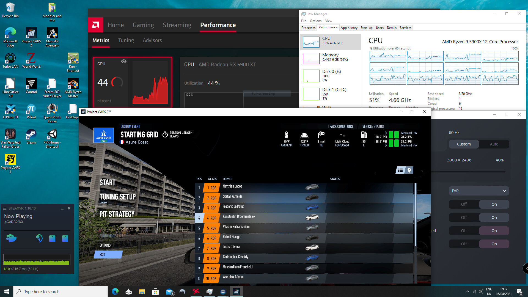Open the Tuning sub-tab in Radeon Software

[126, 40]
